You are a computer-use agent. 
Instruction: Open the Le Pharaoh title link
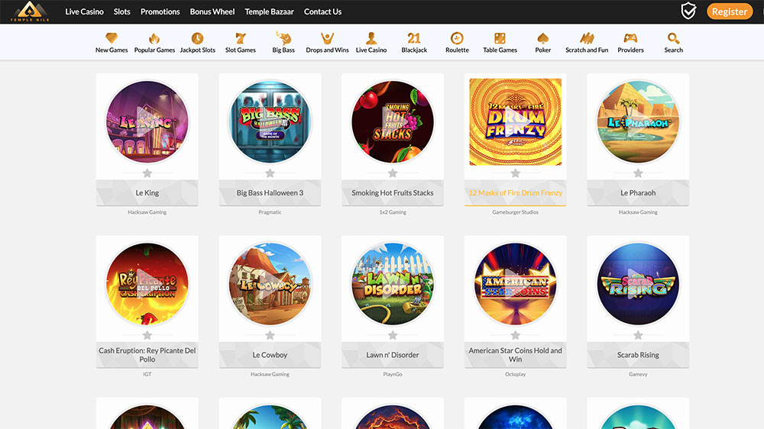coord(638,193)
